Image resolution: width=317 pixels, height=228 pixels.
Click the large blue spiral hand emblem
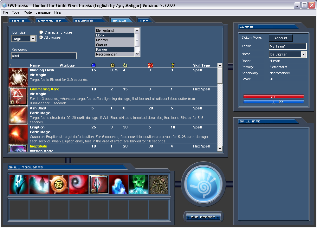click(x=204, y=184)
